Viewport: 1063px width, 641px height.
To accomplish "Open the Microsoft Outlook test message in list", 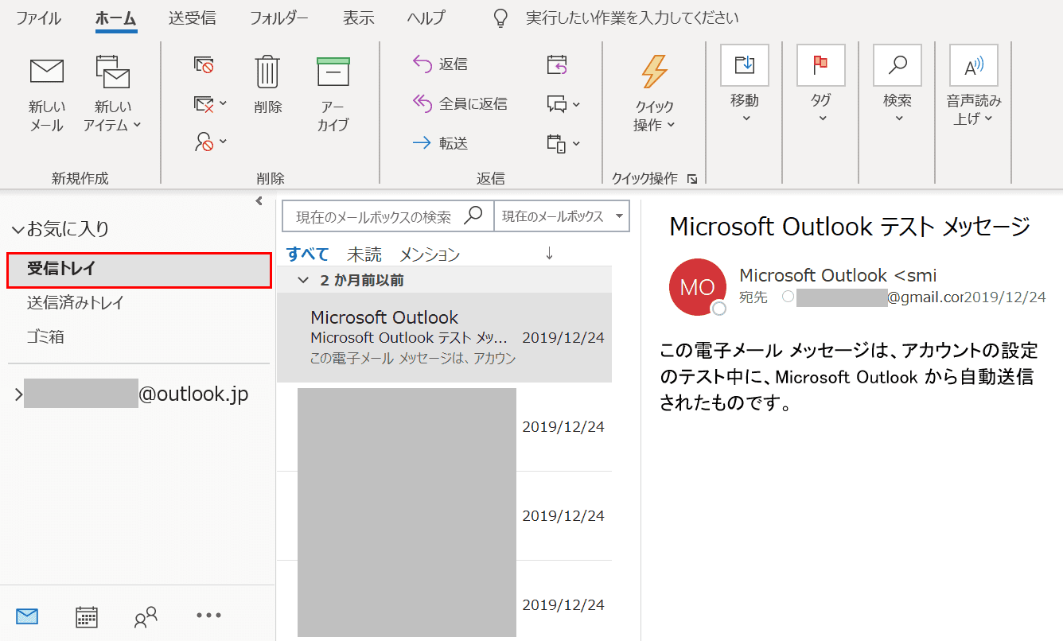I will [445, 337].
